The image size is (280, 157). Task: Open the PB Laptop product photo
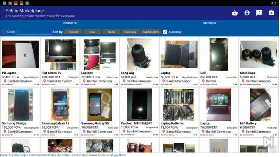20,54
